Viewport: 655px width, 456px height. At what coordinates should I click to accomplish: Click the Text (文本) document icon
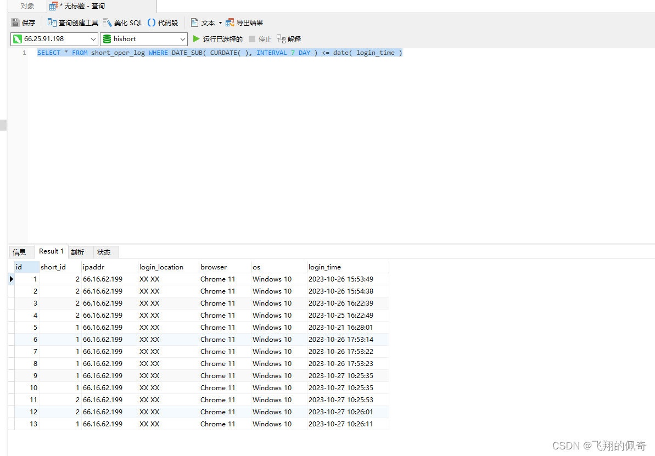[x=194, y=22]
